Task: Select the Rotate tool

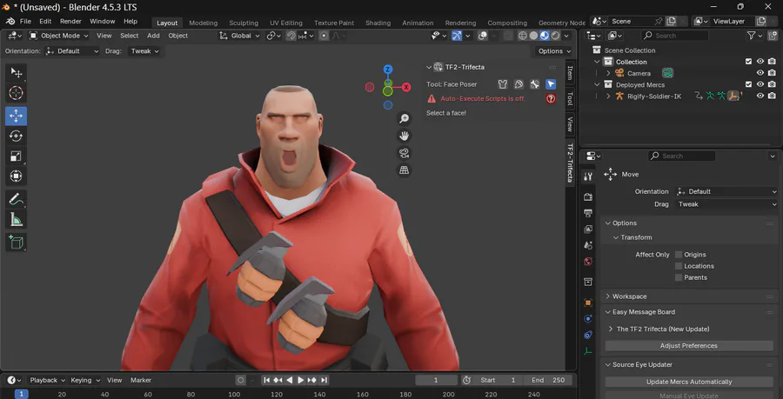Action: pyautogui.click(x=16, y=136)
